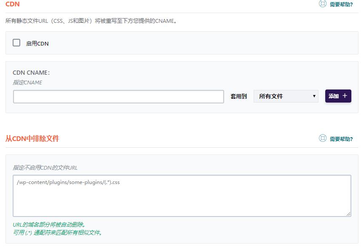
Task: Click the 从CDN中排除文件 heading
Action: pyautogui.click(x=32, y=138)
